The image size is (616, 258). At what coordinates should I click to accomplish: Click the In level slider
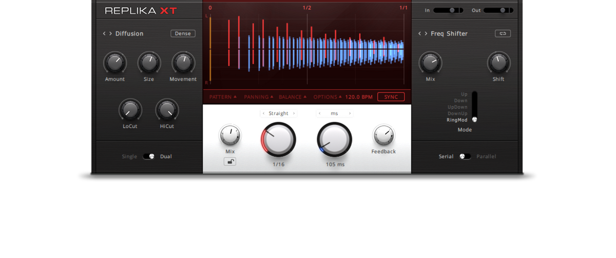[448, 10]
